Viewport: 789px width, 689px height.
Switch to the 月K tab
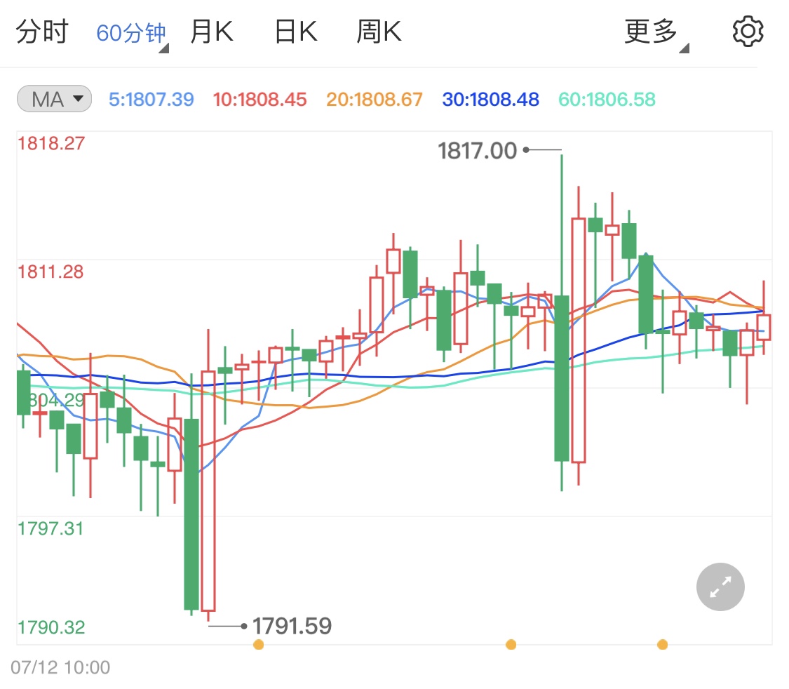211,32
